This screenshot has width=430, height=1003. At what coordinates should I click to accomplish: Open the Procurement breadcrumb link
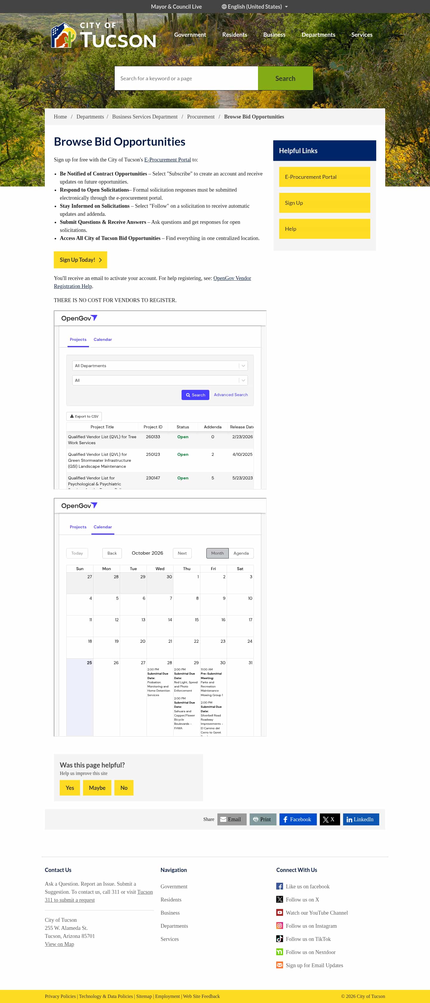pos(201,117)
